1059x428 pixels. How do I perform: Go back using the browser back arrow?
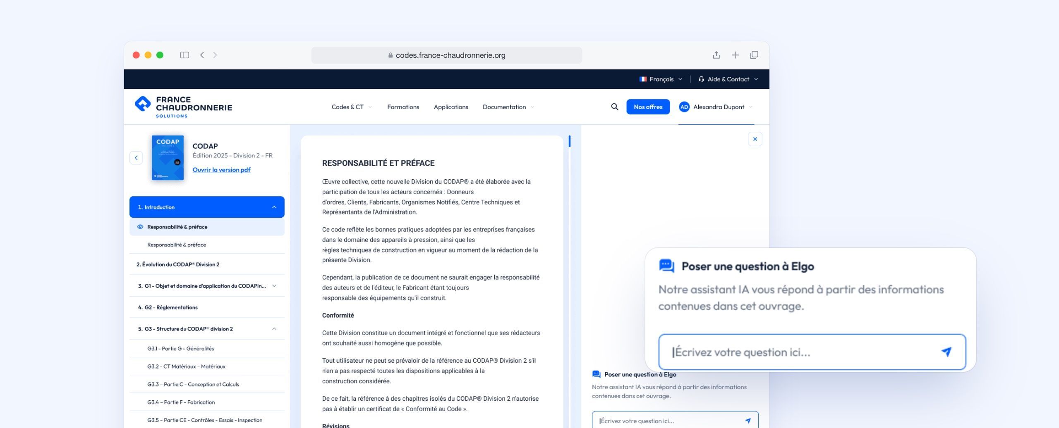coord(202,55)
